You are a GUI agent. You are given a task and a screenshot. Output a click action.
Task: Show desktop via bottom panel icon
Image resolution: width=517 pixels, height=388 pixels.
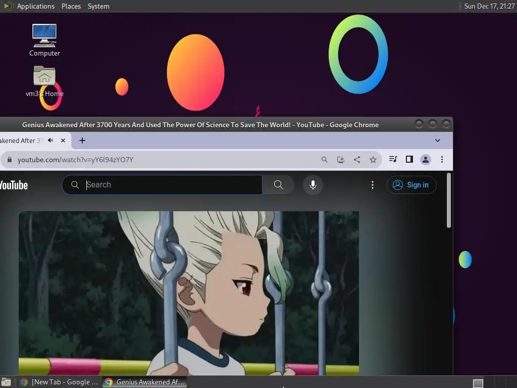pos(6,382)
